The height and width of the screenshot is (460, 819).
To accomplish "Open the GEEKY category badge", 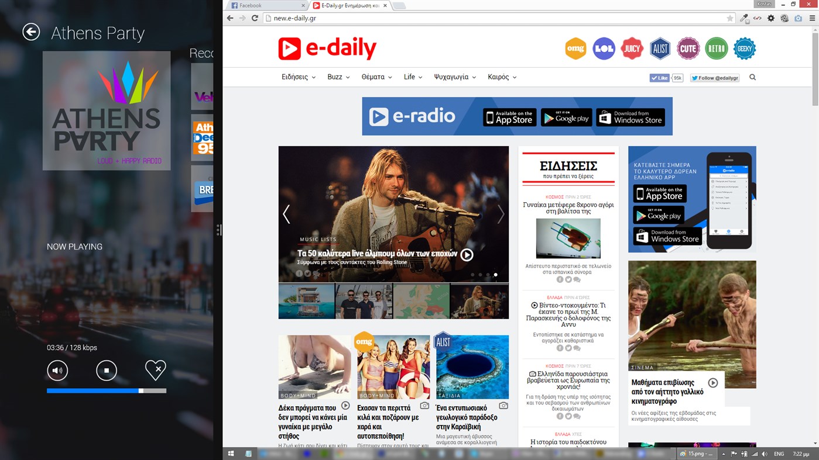I will [744, 49].
